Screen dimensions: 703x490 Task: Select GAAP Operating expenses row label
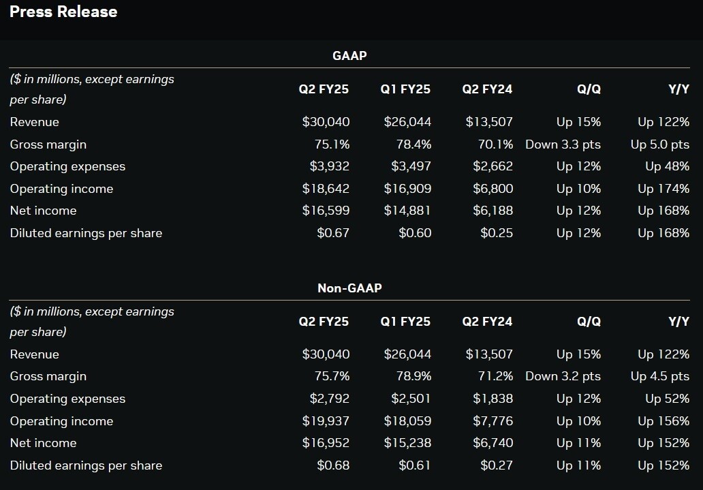coord(67,166)
